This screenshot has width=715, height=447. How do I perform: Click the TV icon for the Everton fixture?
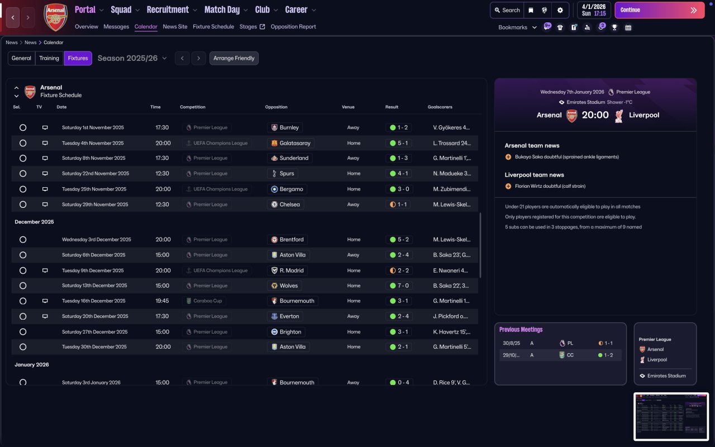(x=45, y=316)
